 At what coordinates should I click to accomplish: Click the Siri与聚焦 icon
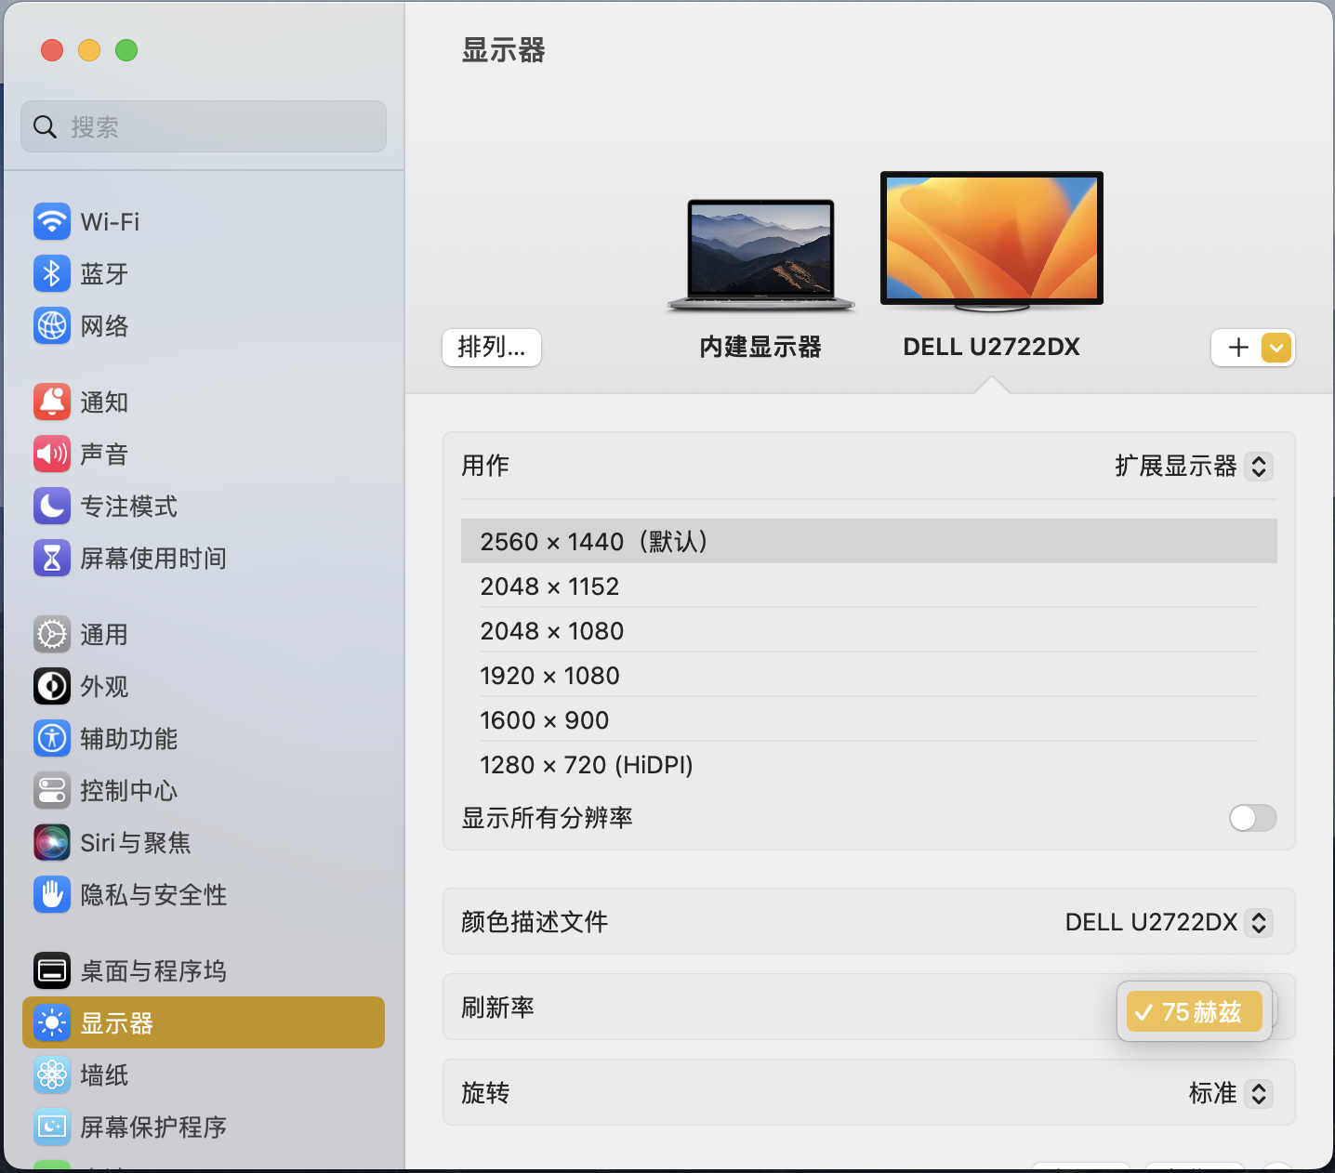(52, 842)
